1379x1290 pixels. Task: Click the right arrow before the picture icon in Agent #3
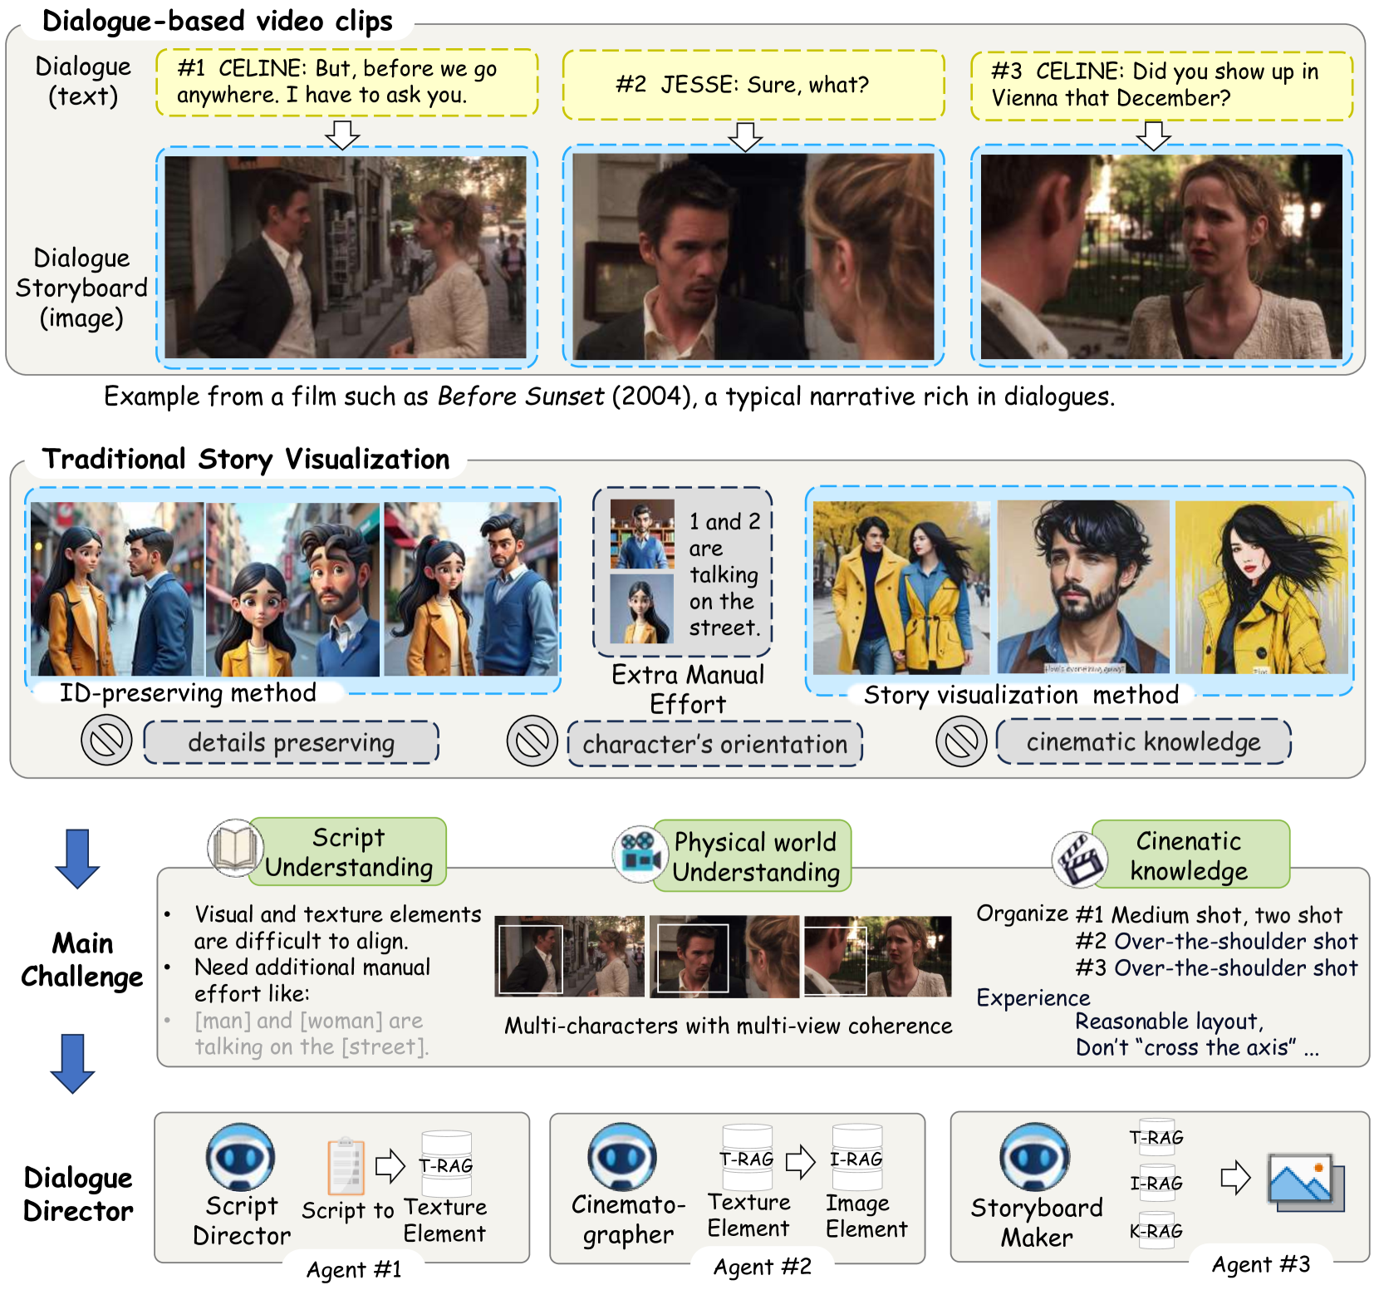click(1235, 1177)
